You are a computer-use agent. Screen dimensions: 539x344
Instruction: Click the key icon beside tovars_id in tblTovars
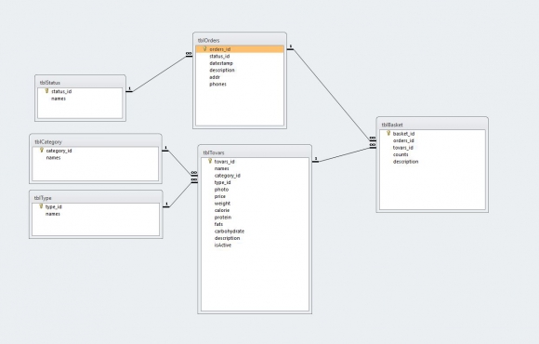tap(210, 161)
